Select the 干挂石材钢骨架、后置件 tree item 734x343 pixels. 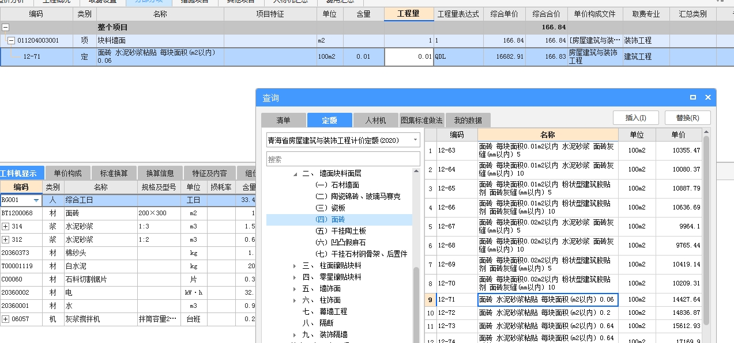point(361,254)
